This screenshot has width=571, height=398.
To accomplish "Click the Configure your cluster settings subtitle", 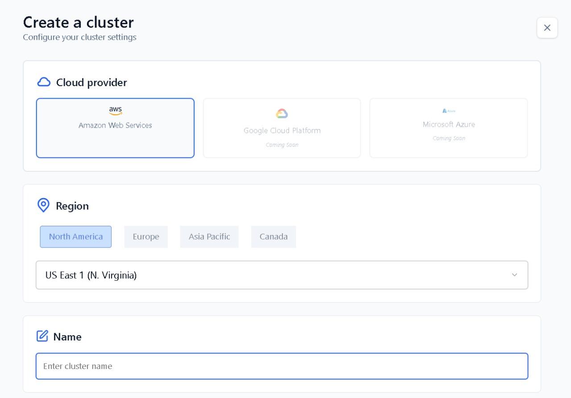I will click(80, 37).
